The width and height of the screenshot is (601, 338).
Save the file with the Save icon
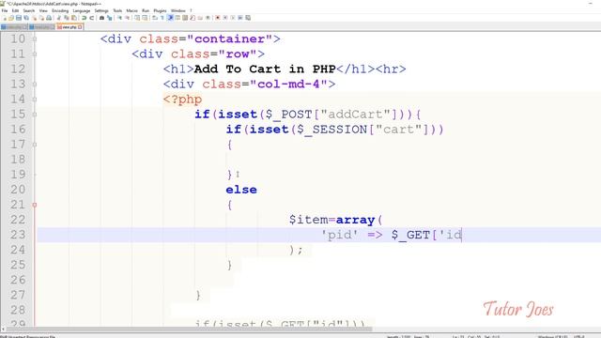tap(19, 18)
